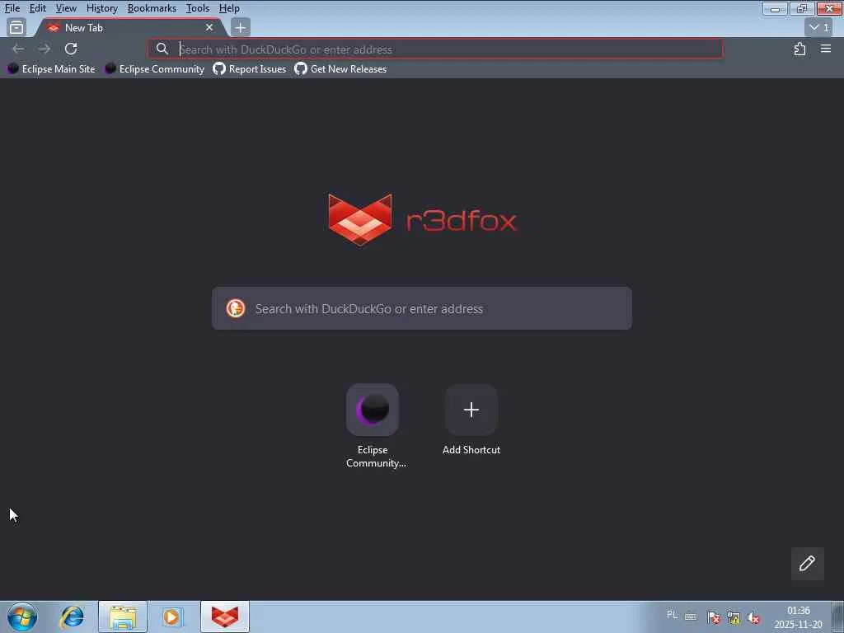Focus the page search box in center
The height and width of the screenshot is (633, 844).
(x=422, y=308)
